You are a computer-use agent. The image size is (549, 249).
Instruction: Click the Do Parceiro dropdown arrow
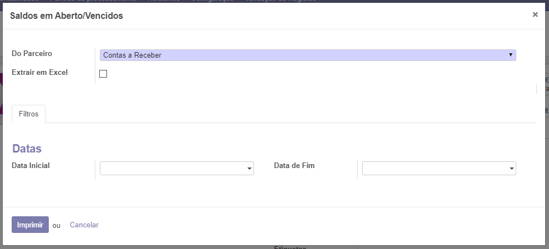click(x=510, y=55)
